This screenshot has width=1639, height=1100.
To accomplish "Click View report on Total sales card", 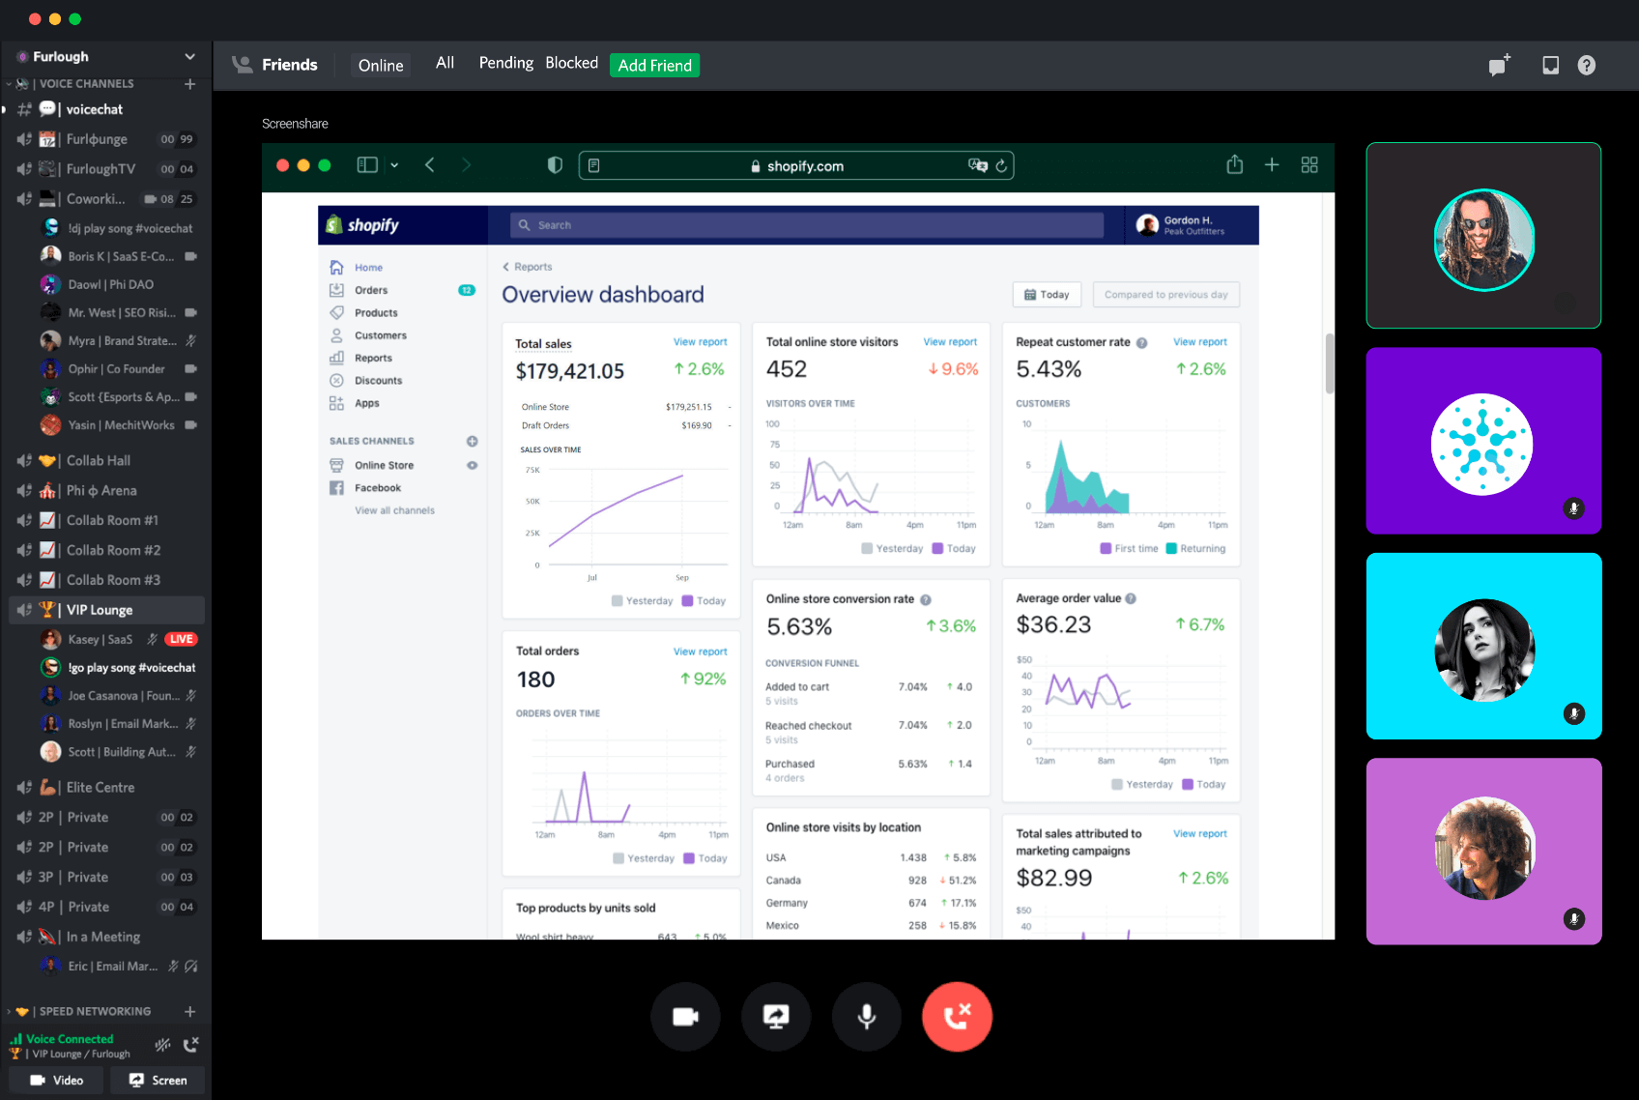I will [x=700, y=342].
